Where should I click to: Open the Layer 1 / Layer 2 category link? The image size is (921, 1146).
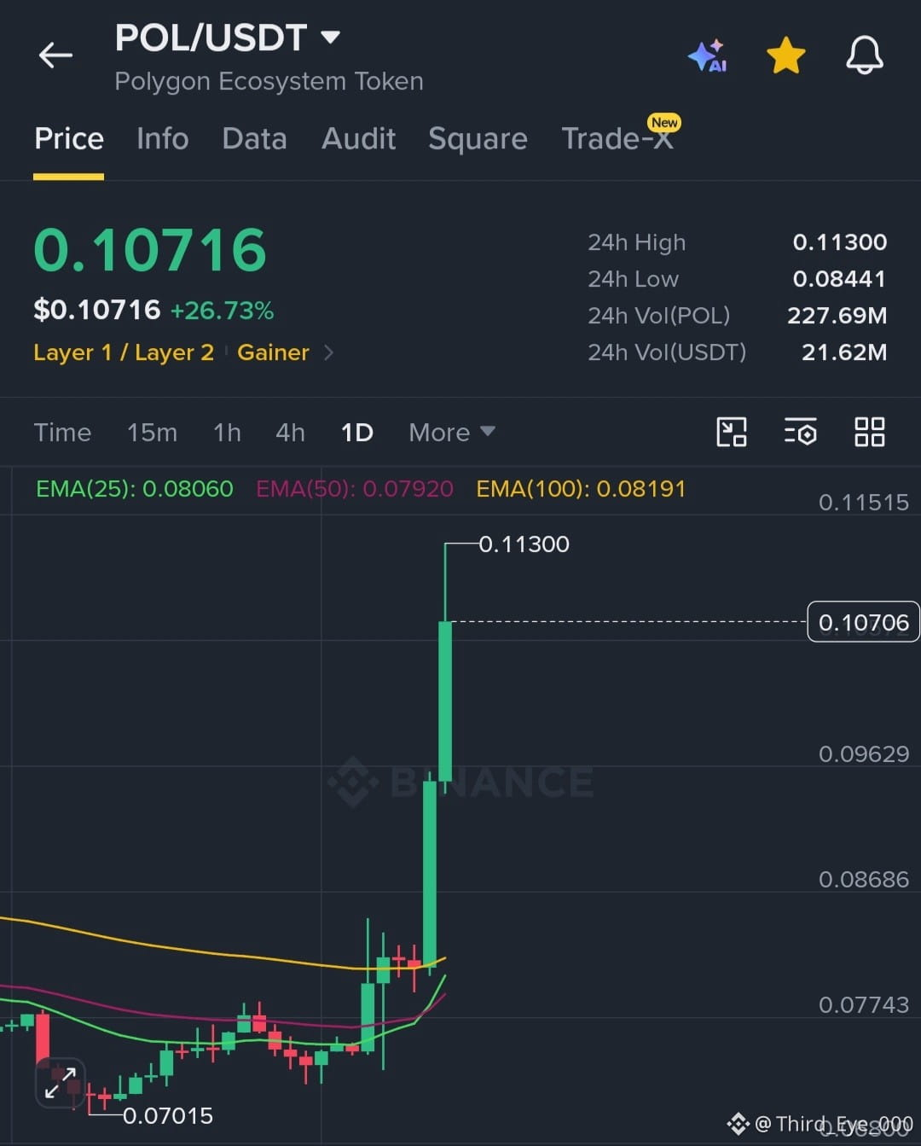pos(124,352)
